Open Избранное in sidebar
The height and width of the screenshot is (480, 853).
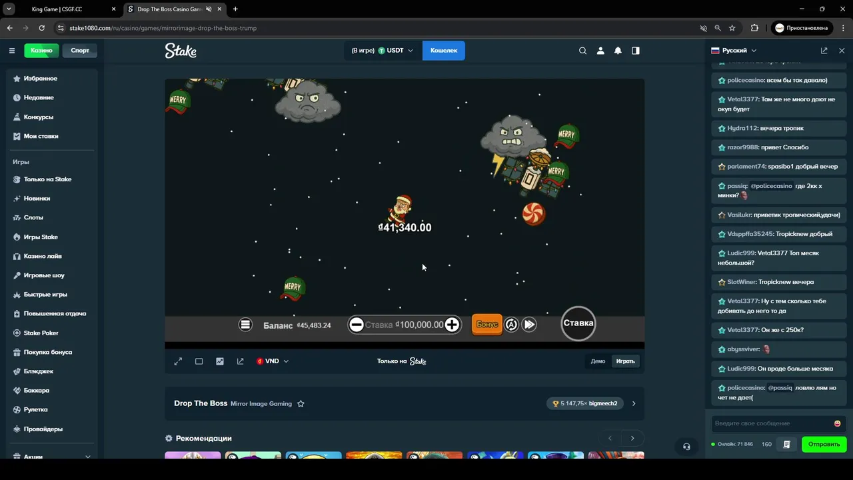pos(40,78)
